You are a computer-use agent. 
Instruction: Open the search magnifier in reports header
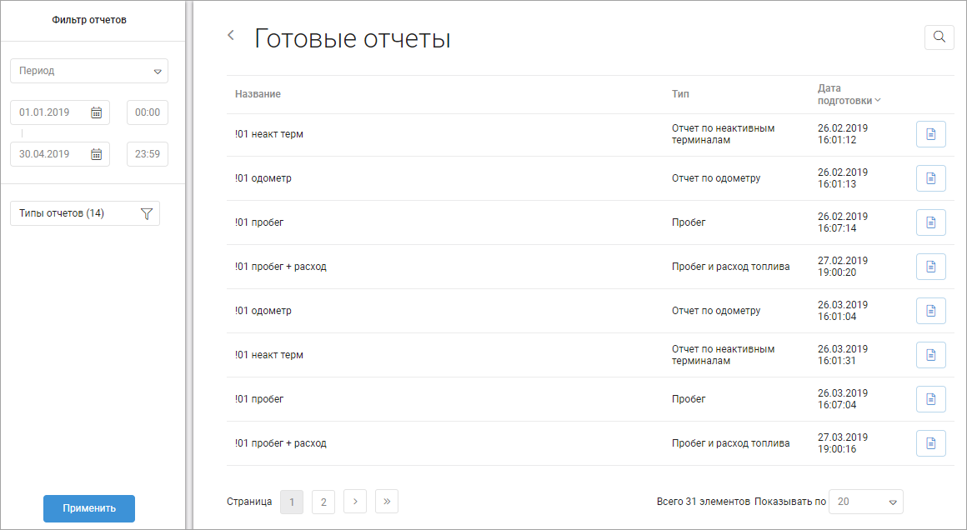pos(939,37)
